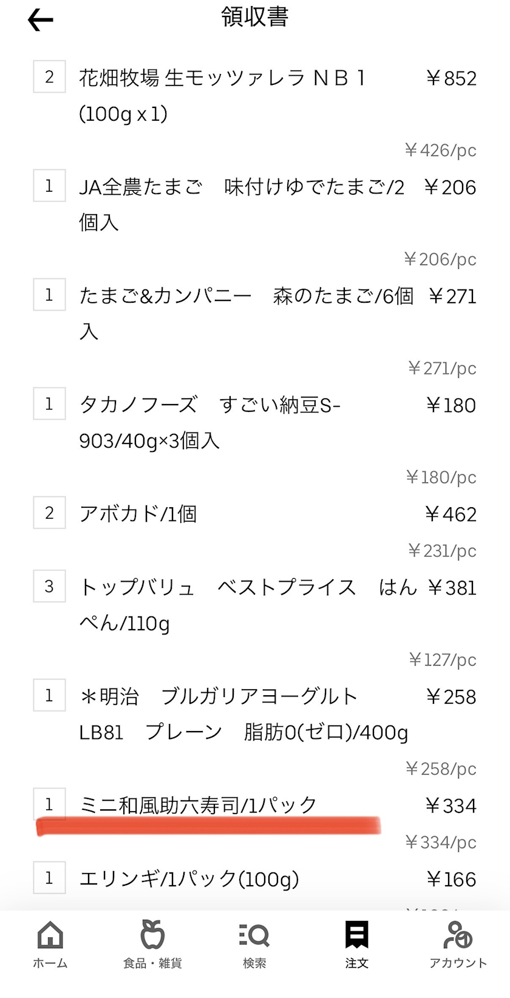The image size is (510, 998).
Task: Open the ホーム home icon
Action: click(50, 935)
